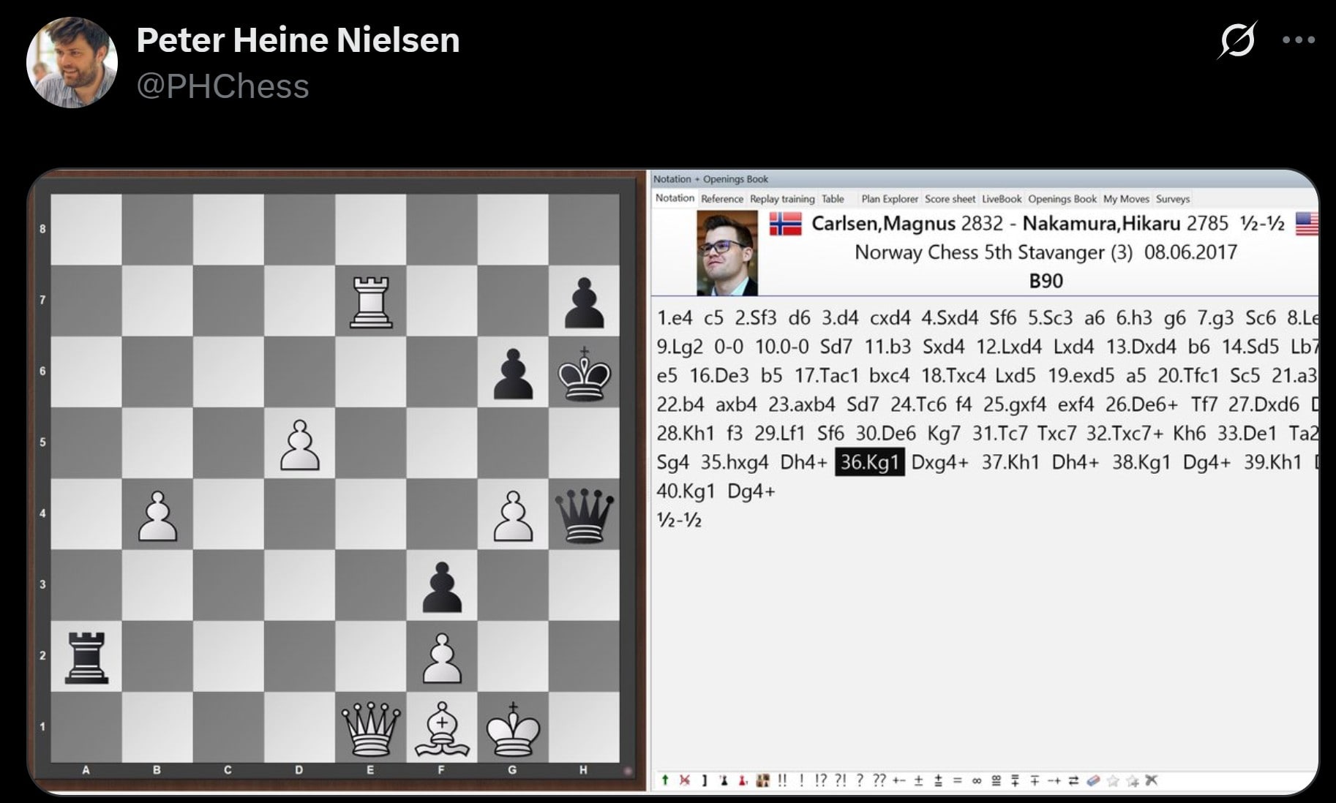Apply the compensation evaluation symbol

pos(996,780)
